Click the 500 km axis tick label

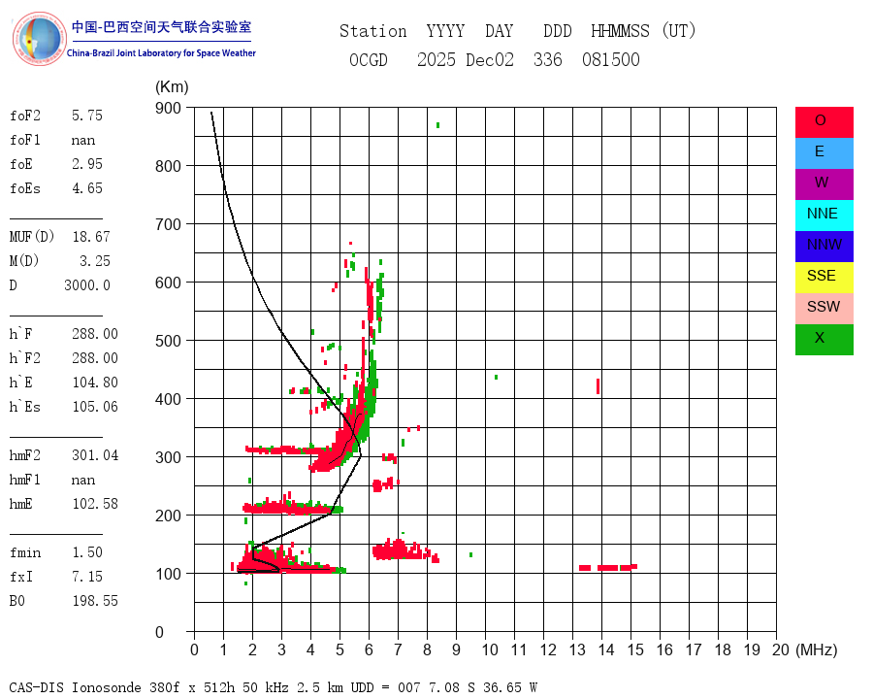click(x=168, y=341)
